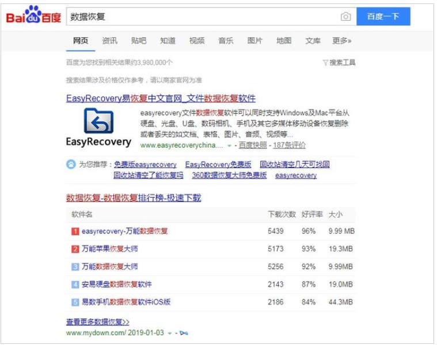Open the 图片 search tab

tap(254, 41)
